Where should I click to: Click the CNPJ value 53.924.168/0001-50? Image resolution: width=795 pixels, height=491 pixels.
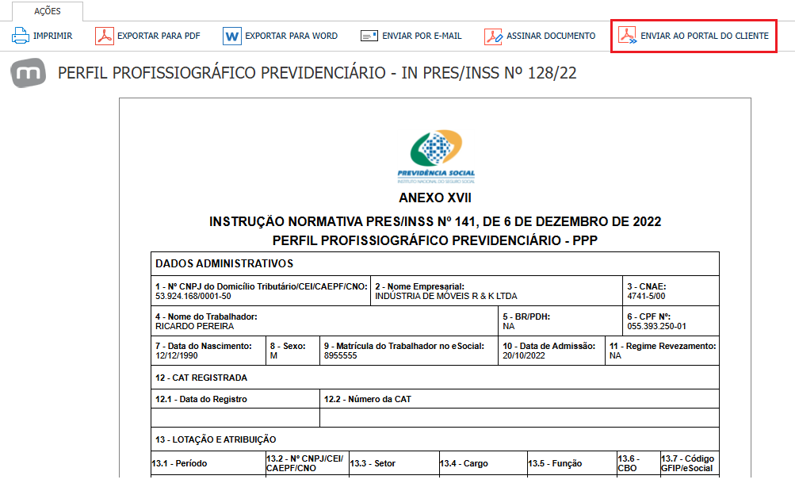tap(193, 296)
